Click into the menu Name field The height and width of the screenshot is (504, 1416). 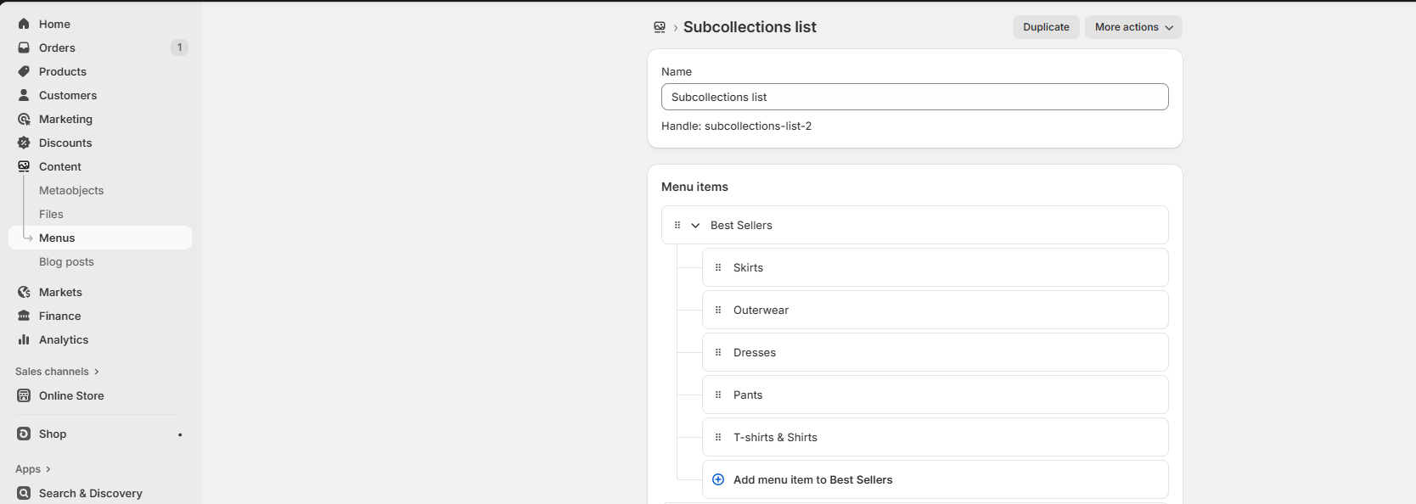(x=914, y=97)
